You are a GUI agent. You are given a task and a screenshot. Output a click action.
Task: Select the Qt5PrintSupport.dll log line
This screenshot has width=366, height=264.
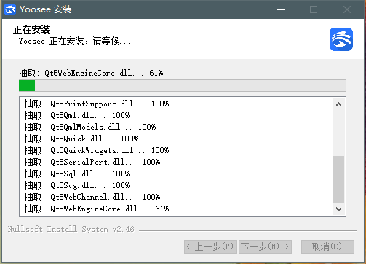coord(97,104)
